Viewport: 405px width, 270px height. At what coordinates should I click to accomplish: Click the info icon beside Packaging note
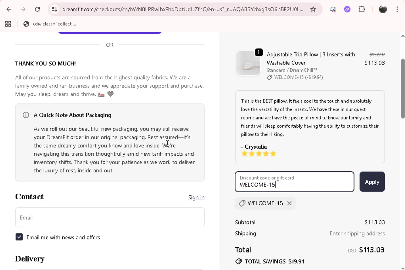[26, 115]
